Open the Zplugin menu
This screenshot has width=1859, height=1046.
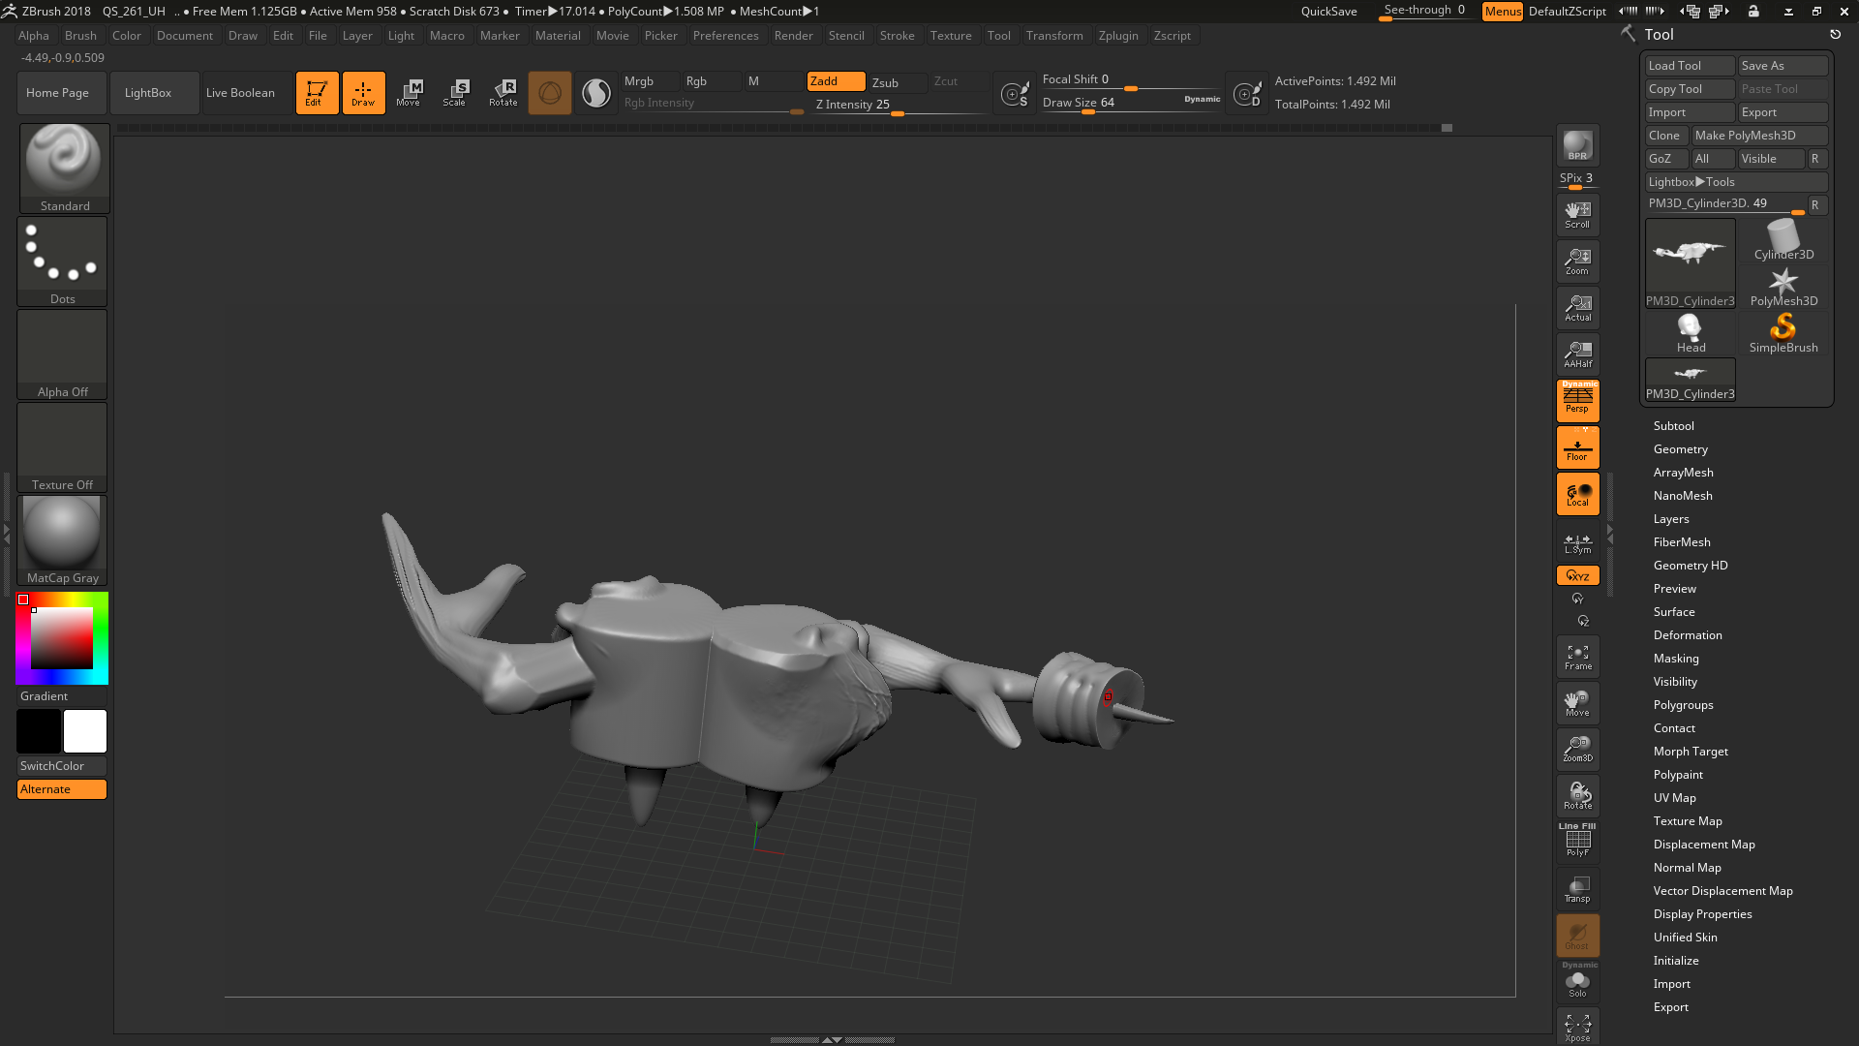tap(1117, 36)
